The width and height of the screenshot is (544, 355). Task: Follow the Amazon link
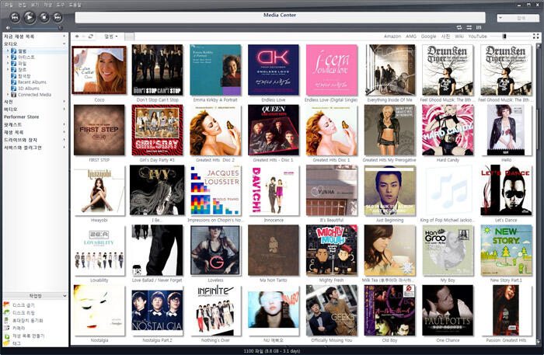[x=392, y=37]
